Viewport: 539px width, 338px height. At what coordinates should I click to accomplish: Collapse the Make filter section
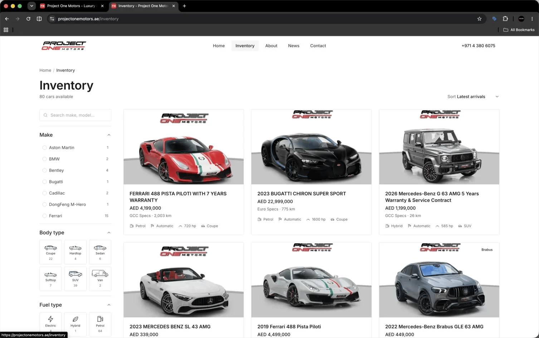(x=109, y=135)
